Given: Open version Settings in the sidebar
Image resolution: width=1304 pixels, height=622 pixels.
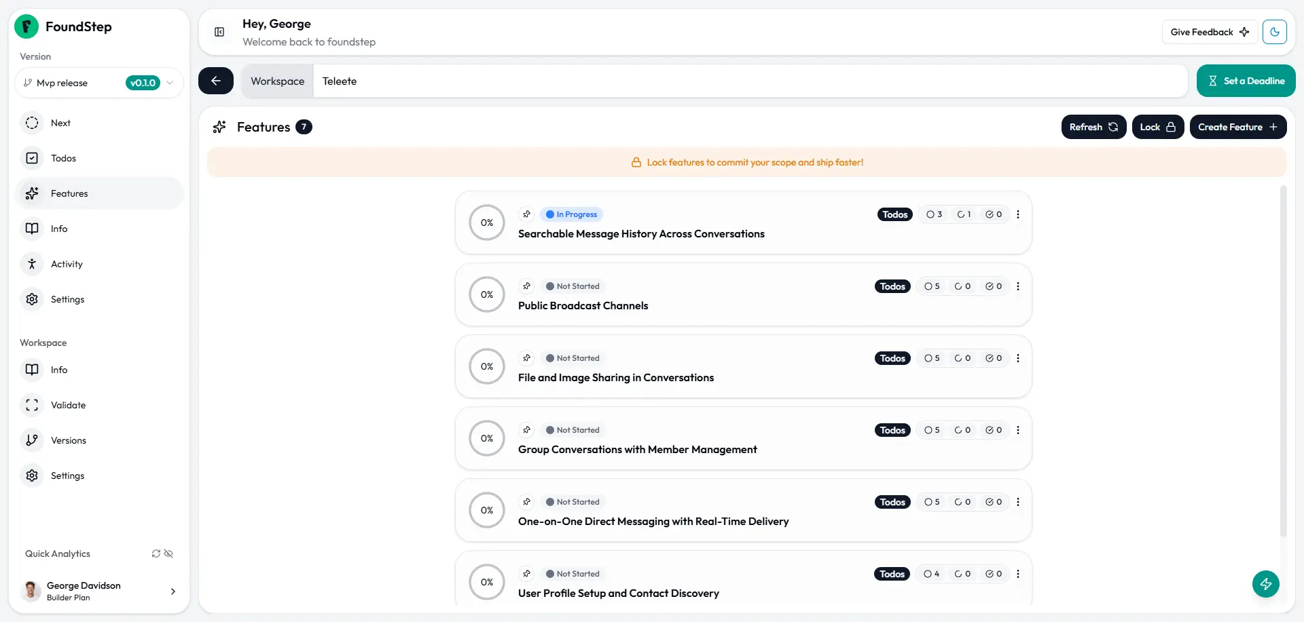Looking at the screenshot, I should [99, 299].
